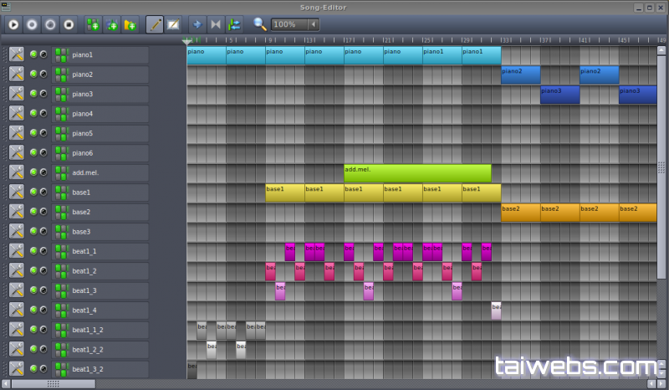The image size is (669, 390).
Task: Click Add beat/bassline track icon
Action: click(x=93, y=25)
